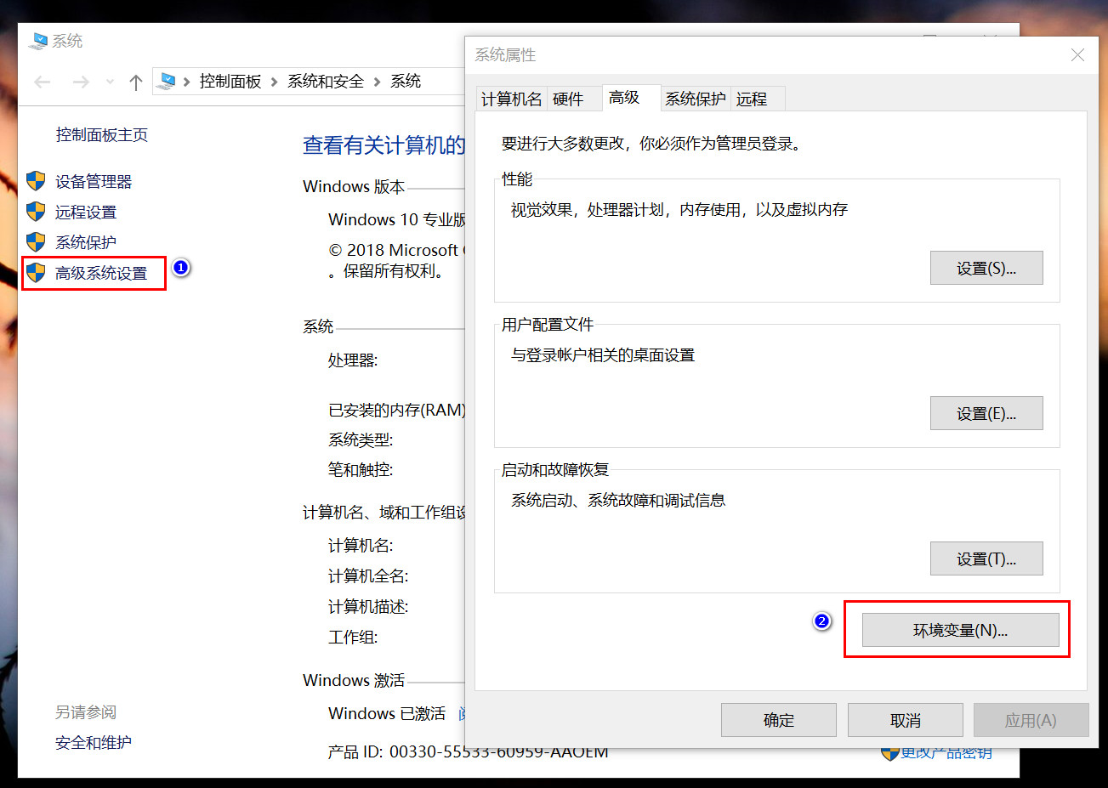Viewport: 1108px width, 788px height.
Task: Click 系统 in the breadcrumb path
Action: (x=406, y=82)
